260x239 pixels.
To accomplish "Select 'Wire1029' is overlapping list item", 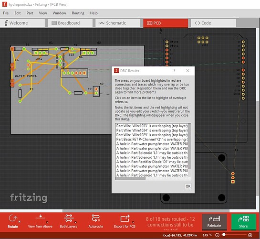I will pyautogui.click(x=152, y=135).
